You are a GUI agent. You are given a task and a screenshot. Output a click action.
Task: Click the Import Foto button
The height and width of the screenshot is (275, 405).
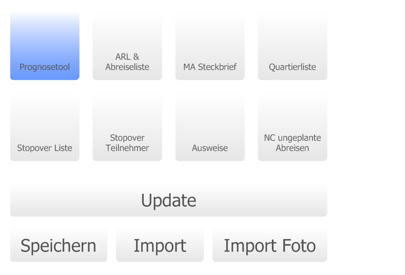tap(270, 246)
